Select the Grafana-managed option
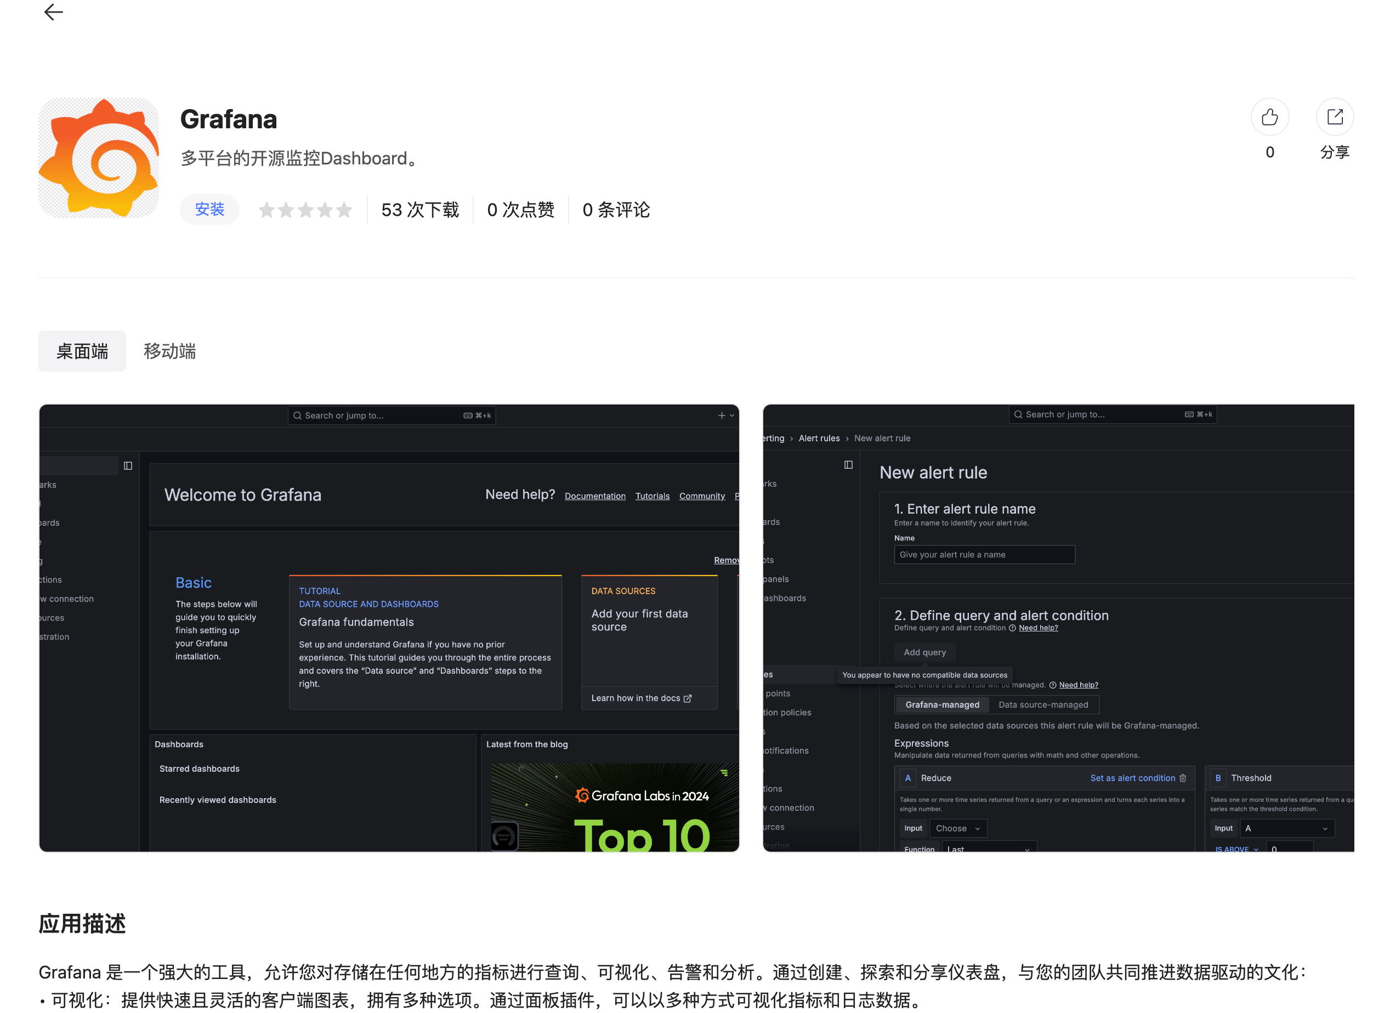 coord(942,705)
